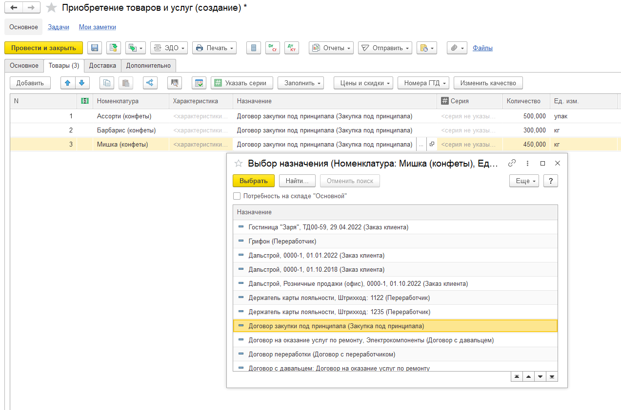Image resolution: width=621 pixels, height=410 pixels.
Task: Expand the Еще menu in dialog
Action: pyautogui.click(x=523, y=181)
